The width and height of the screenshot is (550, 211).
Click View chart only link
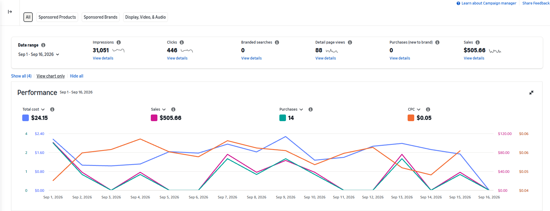[x=51, y=76]
